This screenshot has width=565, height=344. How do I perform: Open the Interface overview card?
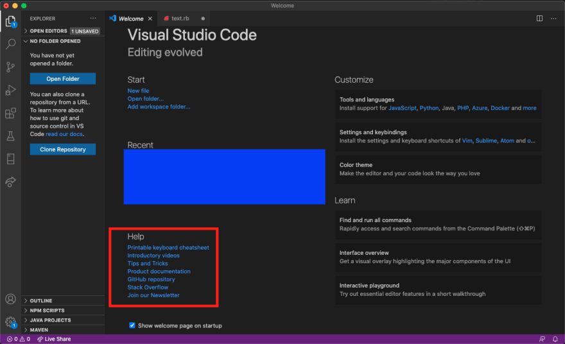[438, 257]
